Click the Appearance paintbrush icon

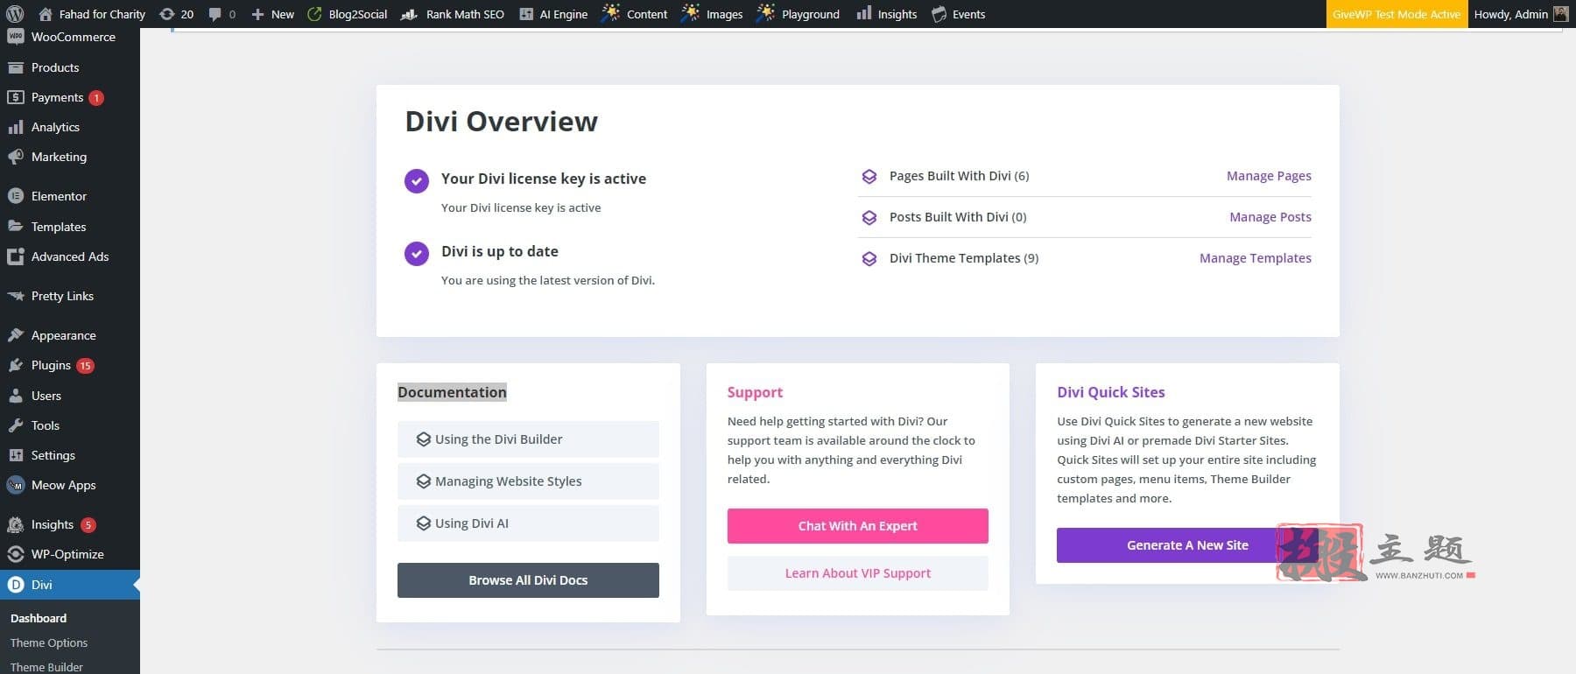15,335
